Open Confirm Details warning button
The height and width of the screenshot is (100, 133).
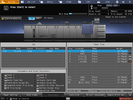pos(11,19)
